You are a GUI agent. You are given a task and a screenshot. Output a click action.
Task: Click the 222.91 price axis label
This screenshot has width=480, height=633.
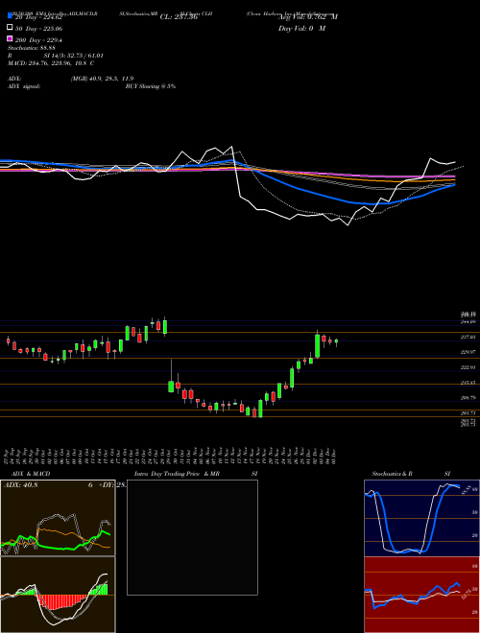(468, 367)
